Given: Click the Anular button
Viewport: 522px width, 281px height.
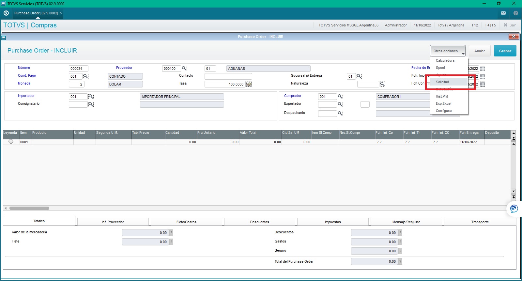Looking at the screenshot, I should (480, 51).
